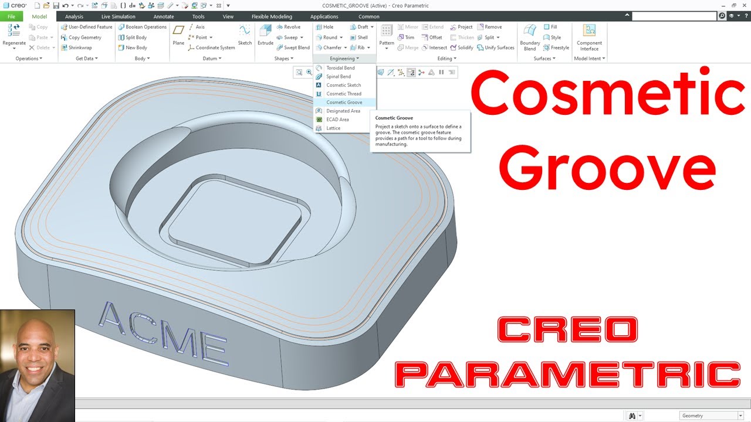
Task: Click the Trim tool
Action: 405,38
